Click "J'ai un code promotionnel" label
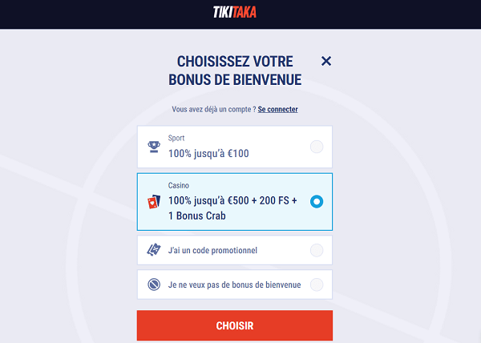The width and height of the screenshot is (481, 343). 212,250
